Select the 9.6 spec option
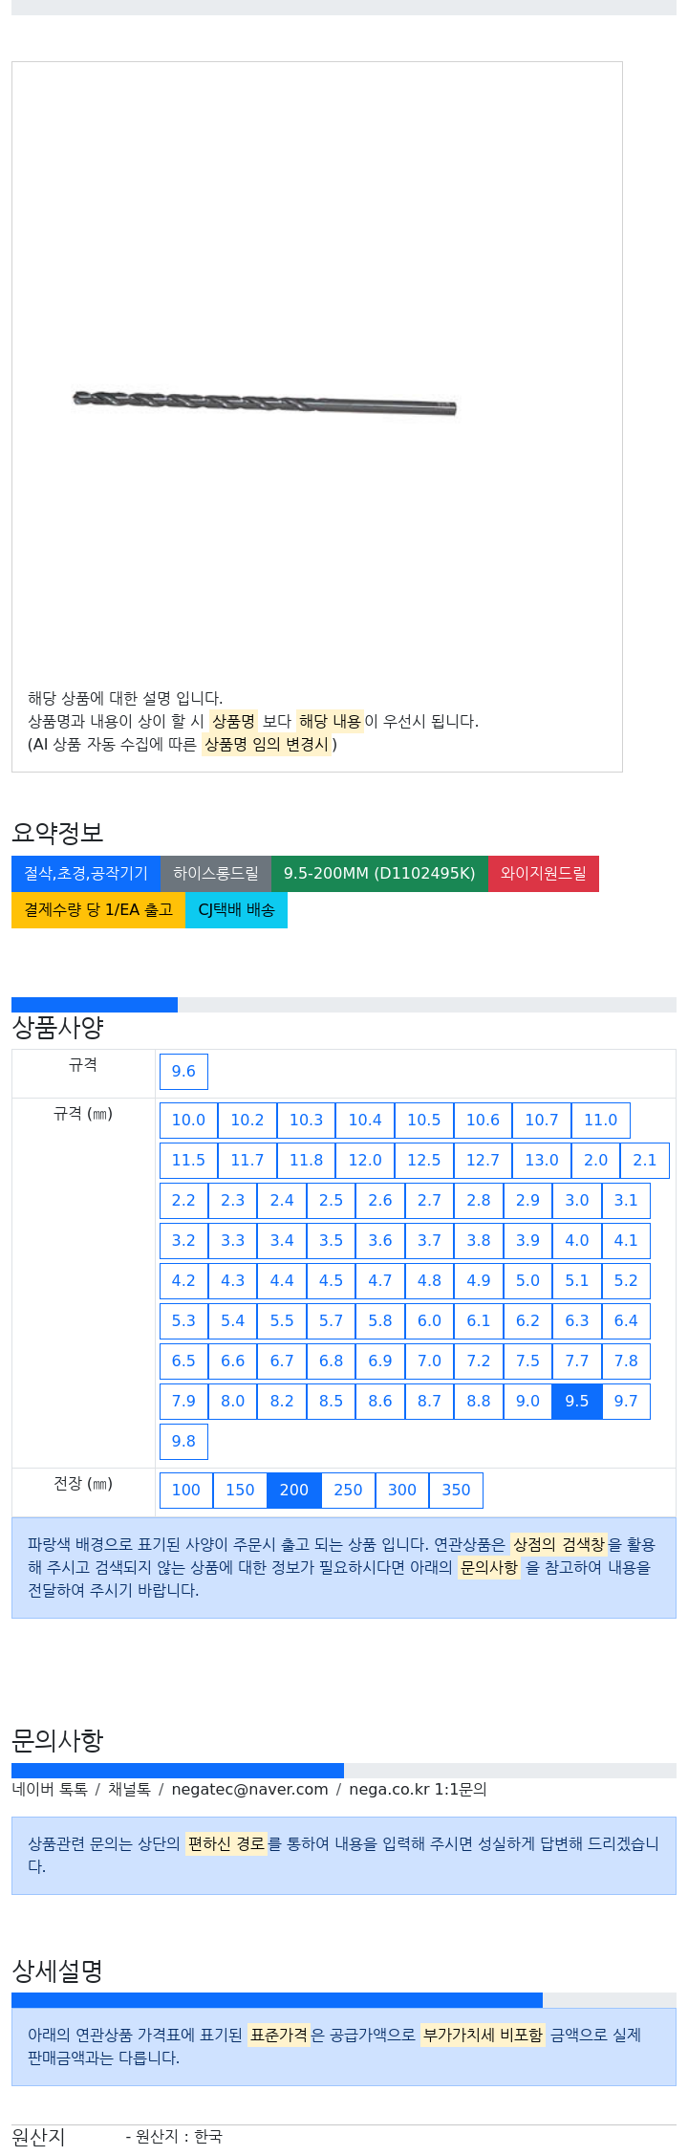The image size is (688, 2156). click(183, 1072)
